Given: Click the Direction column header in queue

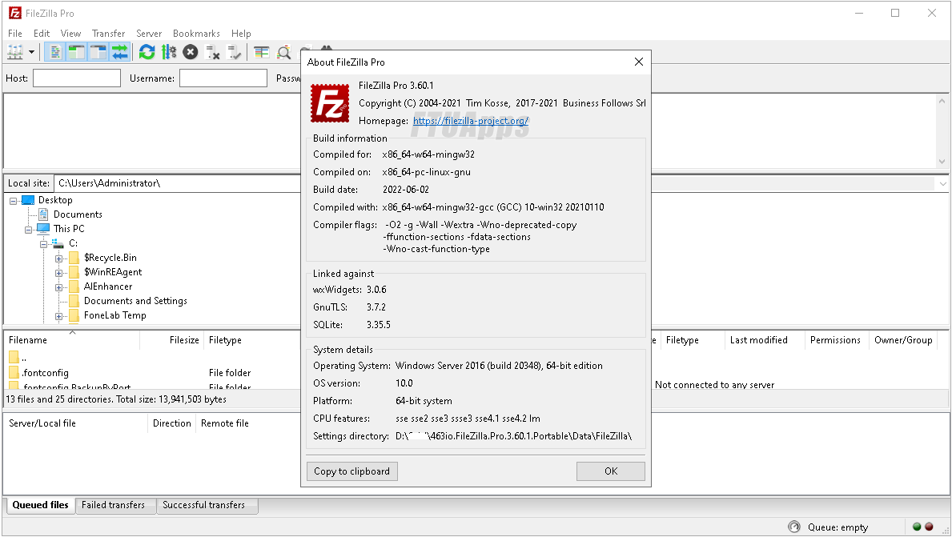Looking at the screenshot, I should pos(172,423).
